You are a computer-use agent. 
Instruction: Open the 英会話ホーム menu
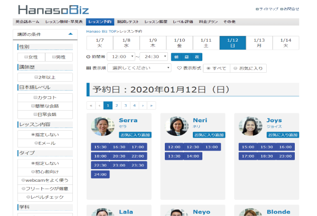(27, 22)
